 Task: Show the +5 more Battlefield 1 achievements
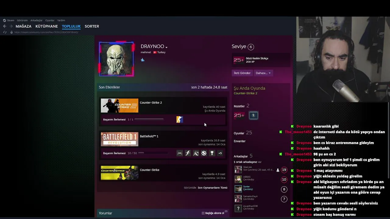coord(220,153)
